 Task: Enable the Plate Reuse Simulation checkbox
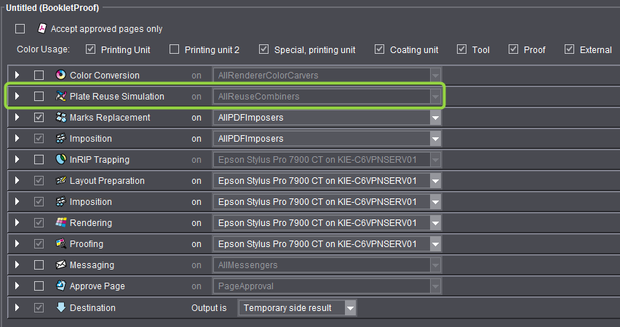click(x=39, y=97)
